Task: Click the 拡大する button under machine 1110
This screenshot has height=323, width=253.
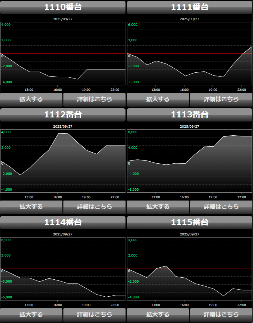Action: (31, 100)
